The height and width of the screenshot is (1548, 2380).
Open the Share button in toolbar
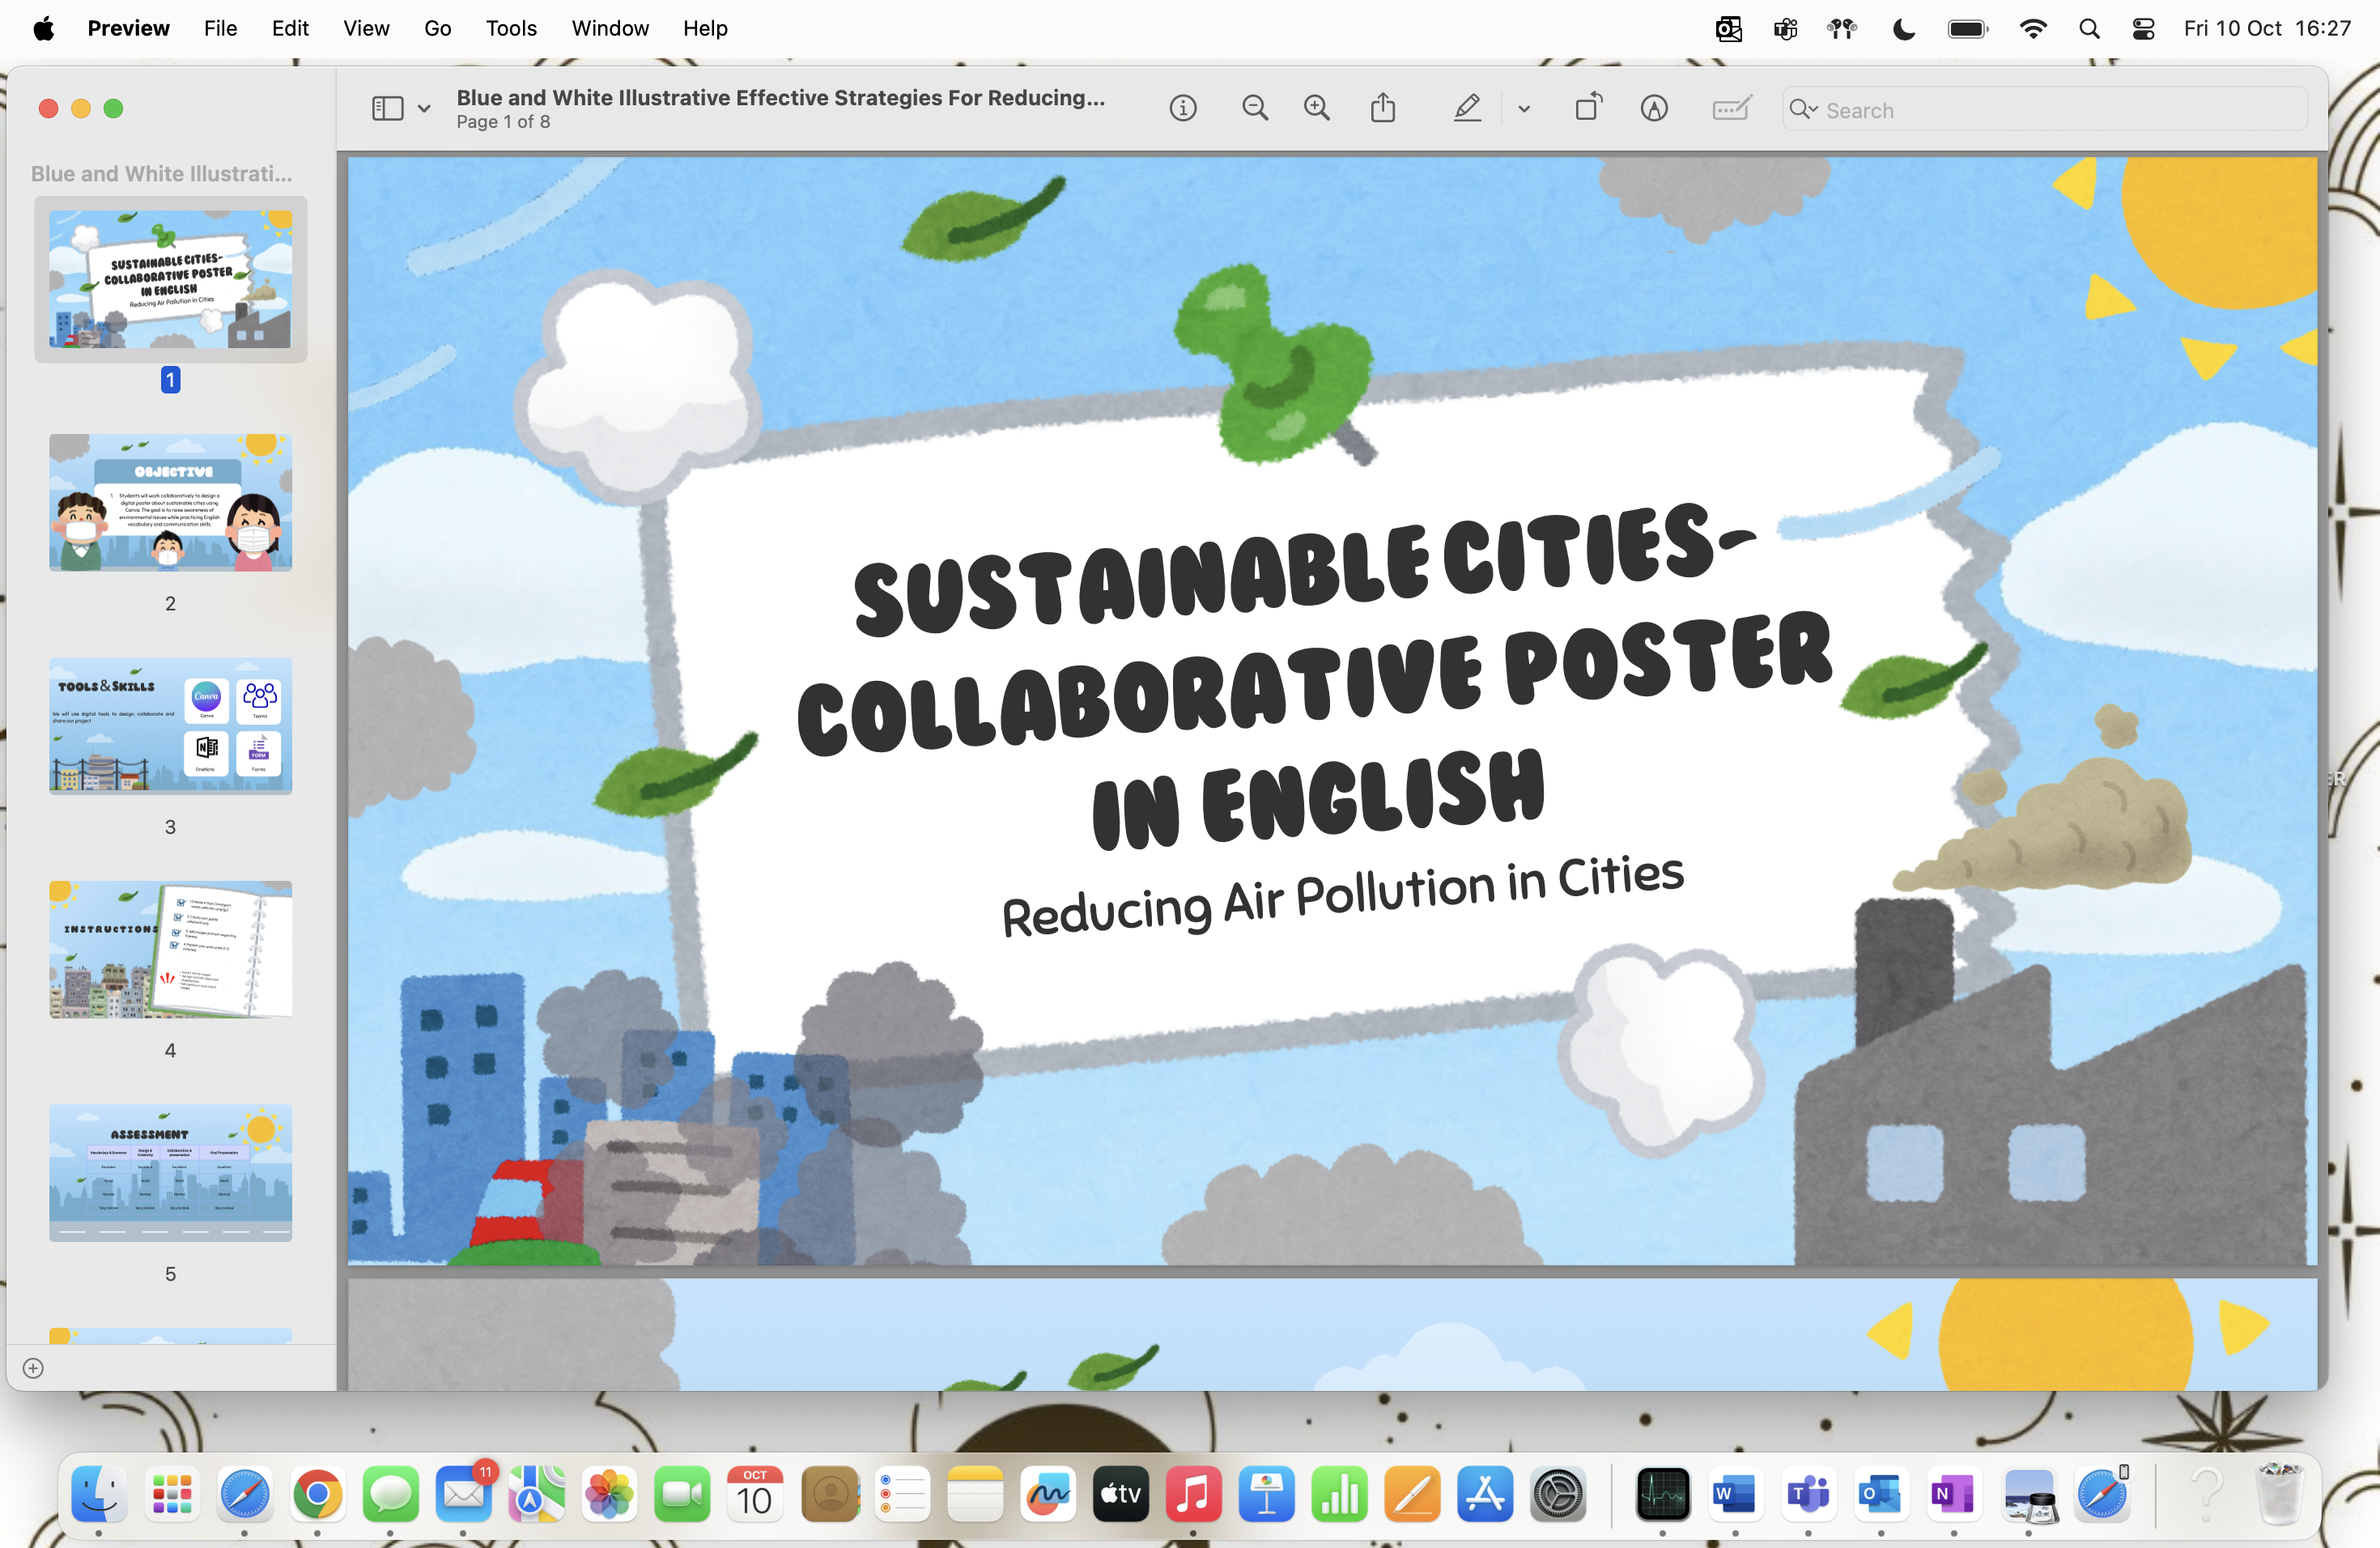(x=1383, y=108)
